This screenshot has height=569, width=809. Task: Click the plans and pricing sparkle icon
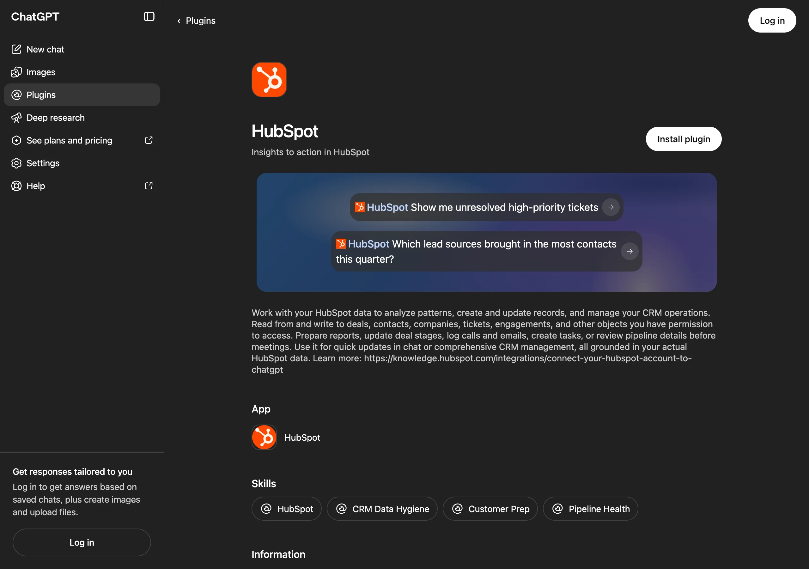(x=16, y=140)
